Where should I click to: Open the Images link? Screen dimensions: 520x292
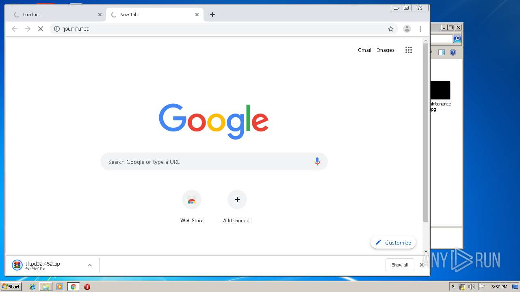coord(386,50)
